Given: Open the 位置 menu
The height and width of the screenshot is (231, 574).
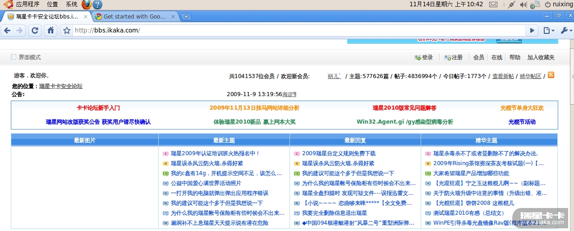Looking at the screenshot, I should (x=52, y=5).
